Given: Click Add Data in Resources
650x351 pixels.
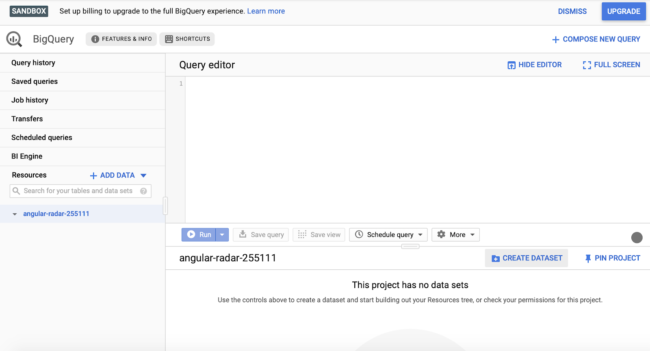Looking at the screenshot, I should pyautogui.click(x=117, y=175).
